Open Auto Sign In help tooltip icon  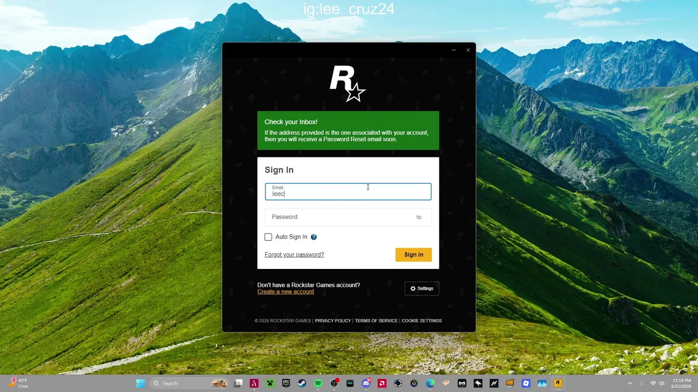pyautogui.click(x=314, y=237)
